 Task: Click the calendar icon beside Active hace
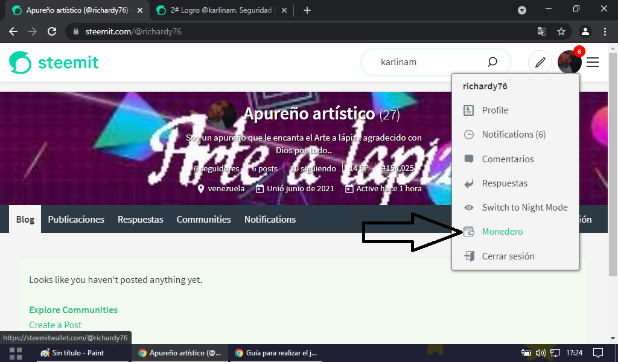[349, 189]
